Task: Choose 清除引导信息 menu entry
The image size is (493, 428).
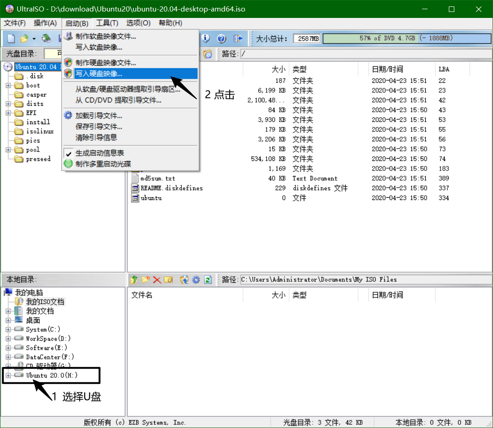Action: point(130,137)
